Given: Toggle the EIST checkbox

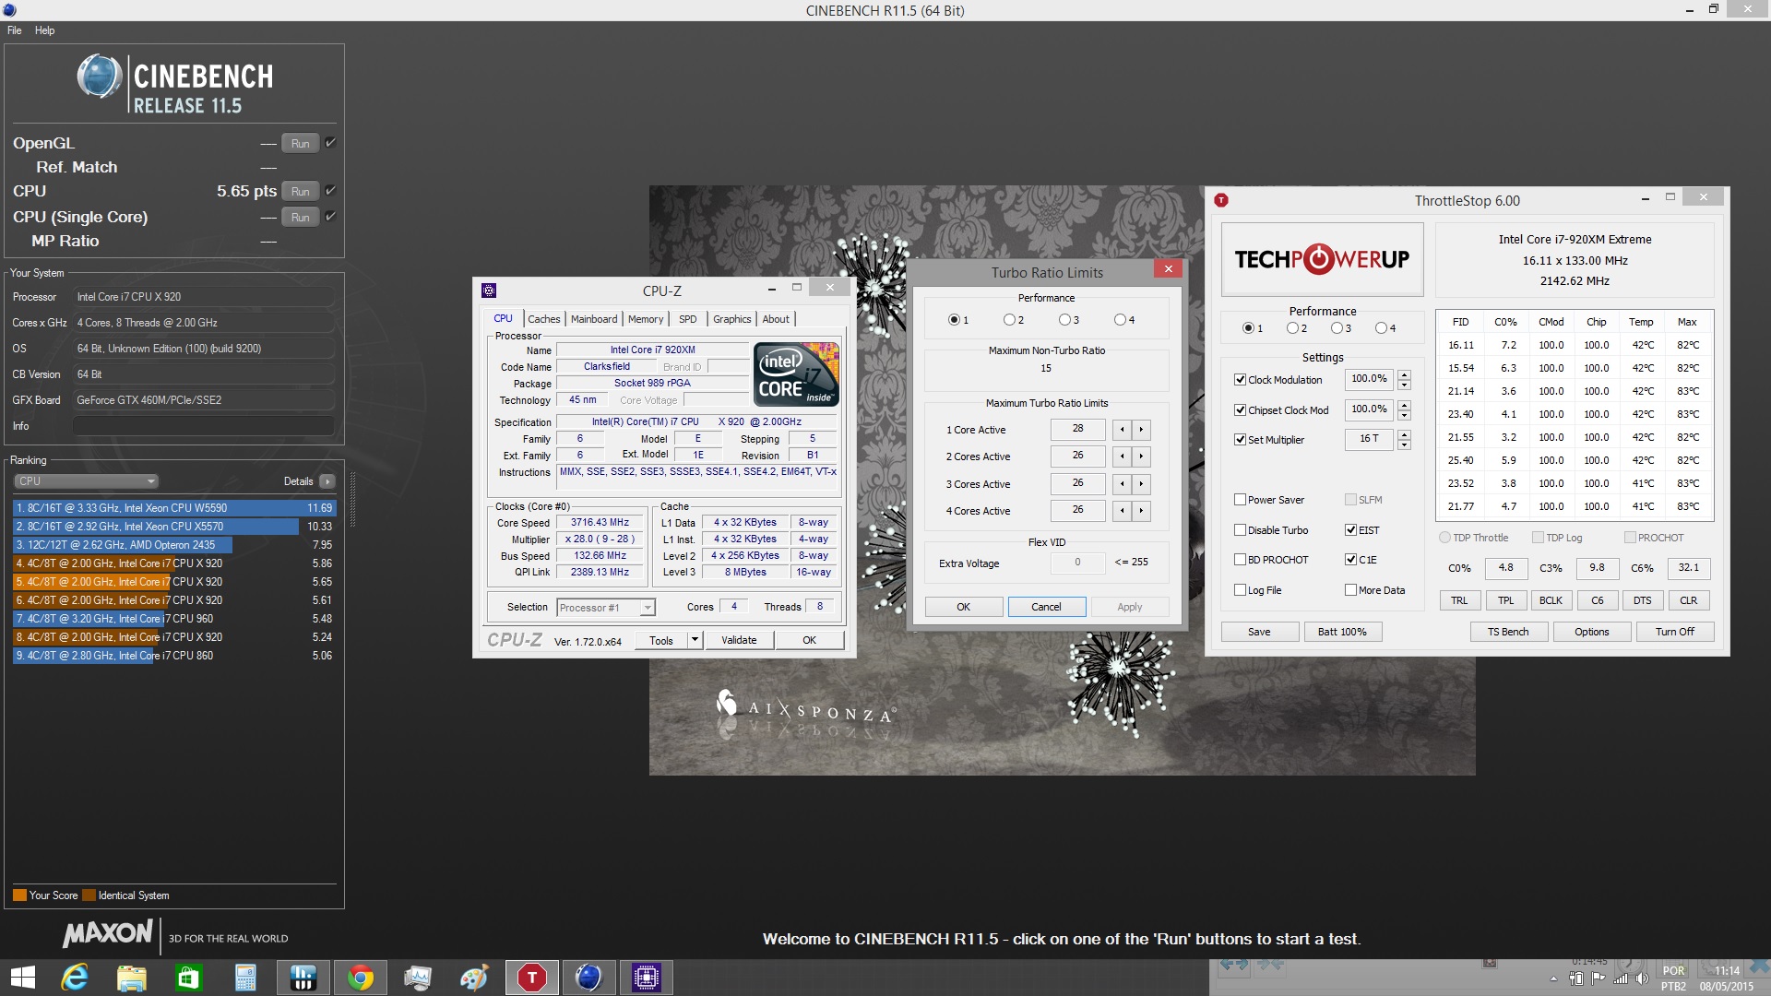Looking at the screenshot, I should (x=1350, y=530).
